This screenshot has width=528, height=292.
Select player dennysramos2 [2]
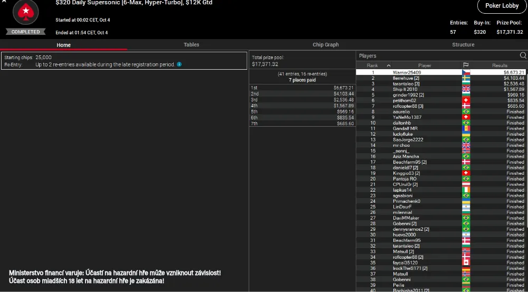click(x=411, y=229)
